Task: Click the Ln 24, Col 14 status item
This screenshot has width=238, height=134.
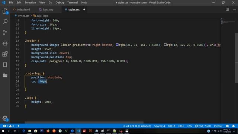Action: tap(136, 126)
